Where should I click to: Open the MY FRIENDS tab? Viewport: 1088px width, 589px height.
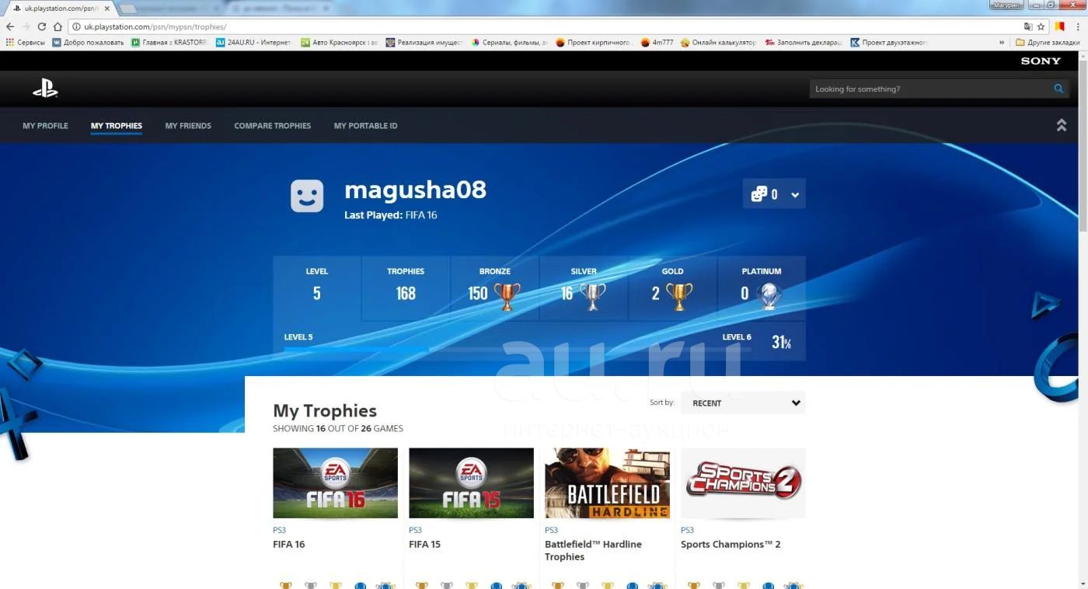coord(188,126)
